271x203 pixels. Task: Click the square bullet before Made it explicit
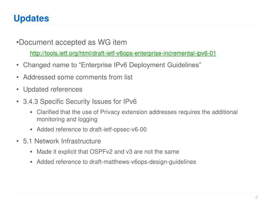pyautogui.click(x=31, y=152)
